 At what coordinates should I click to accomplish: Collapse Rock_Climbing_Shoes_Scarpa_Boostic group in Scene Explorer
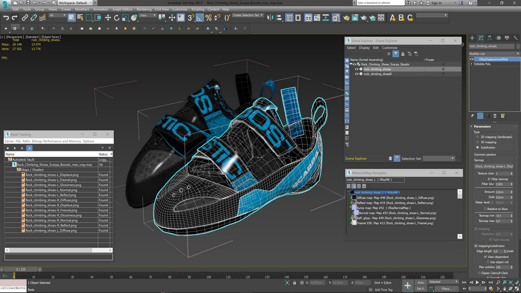(x=351, y=64)
